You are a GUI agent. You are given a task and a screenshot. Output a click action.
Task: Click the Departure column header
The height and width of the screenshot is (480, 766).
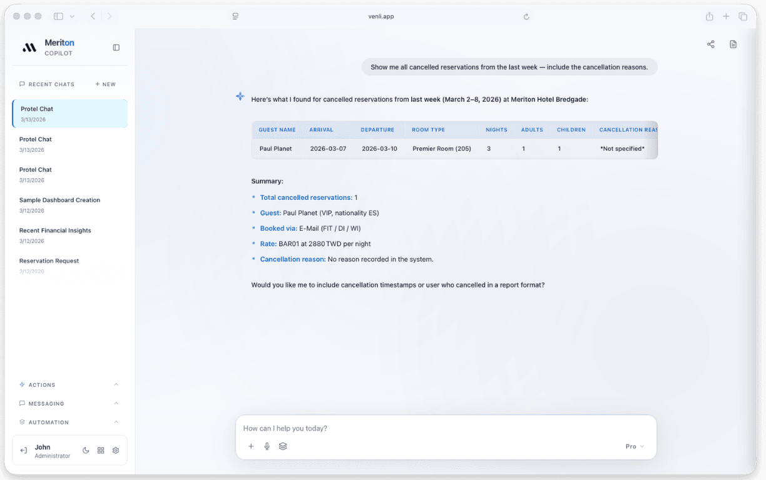tap(377, 130)
